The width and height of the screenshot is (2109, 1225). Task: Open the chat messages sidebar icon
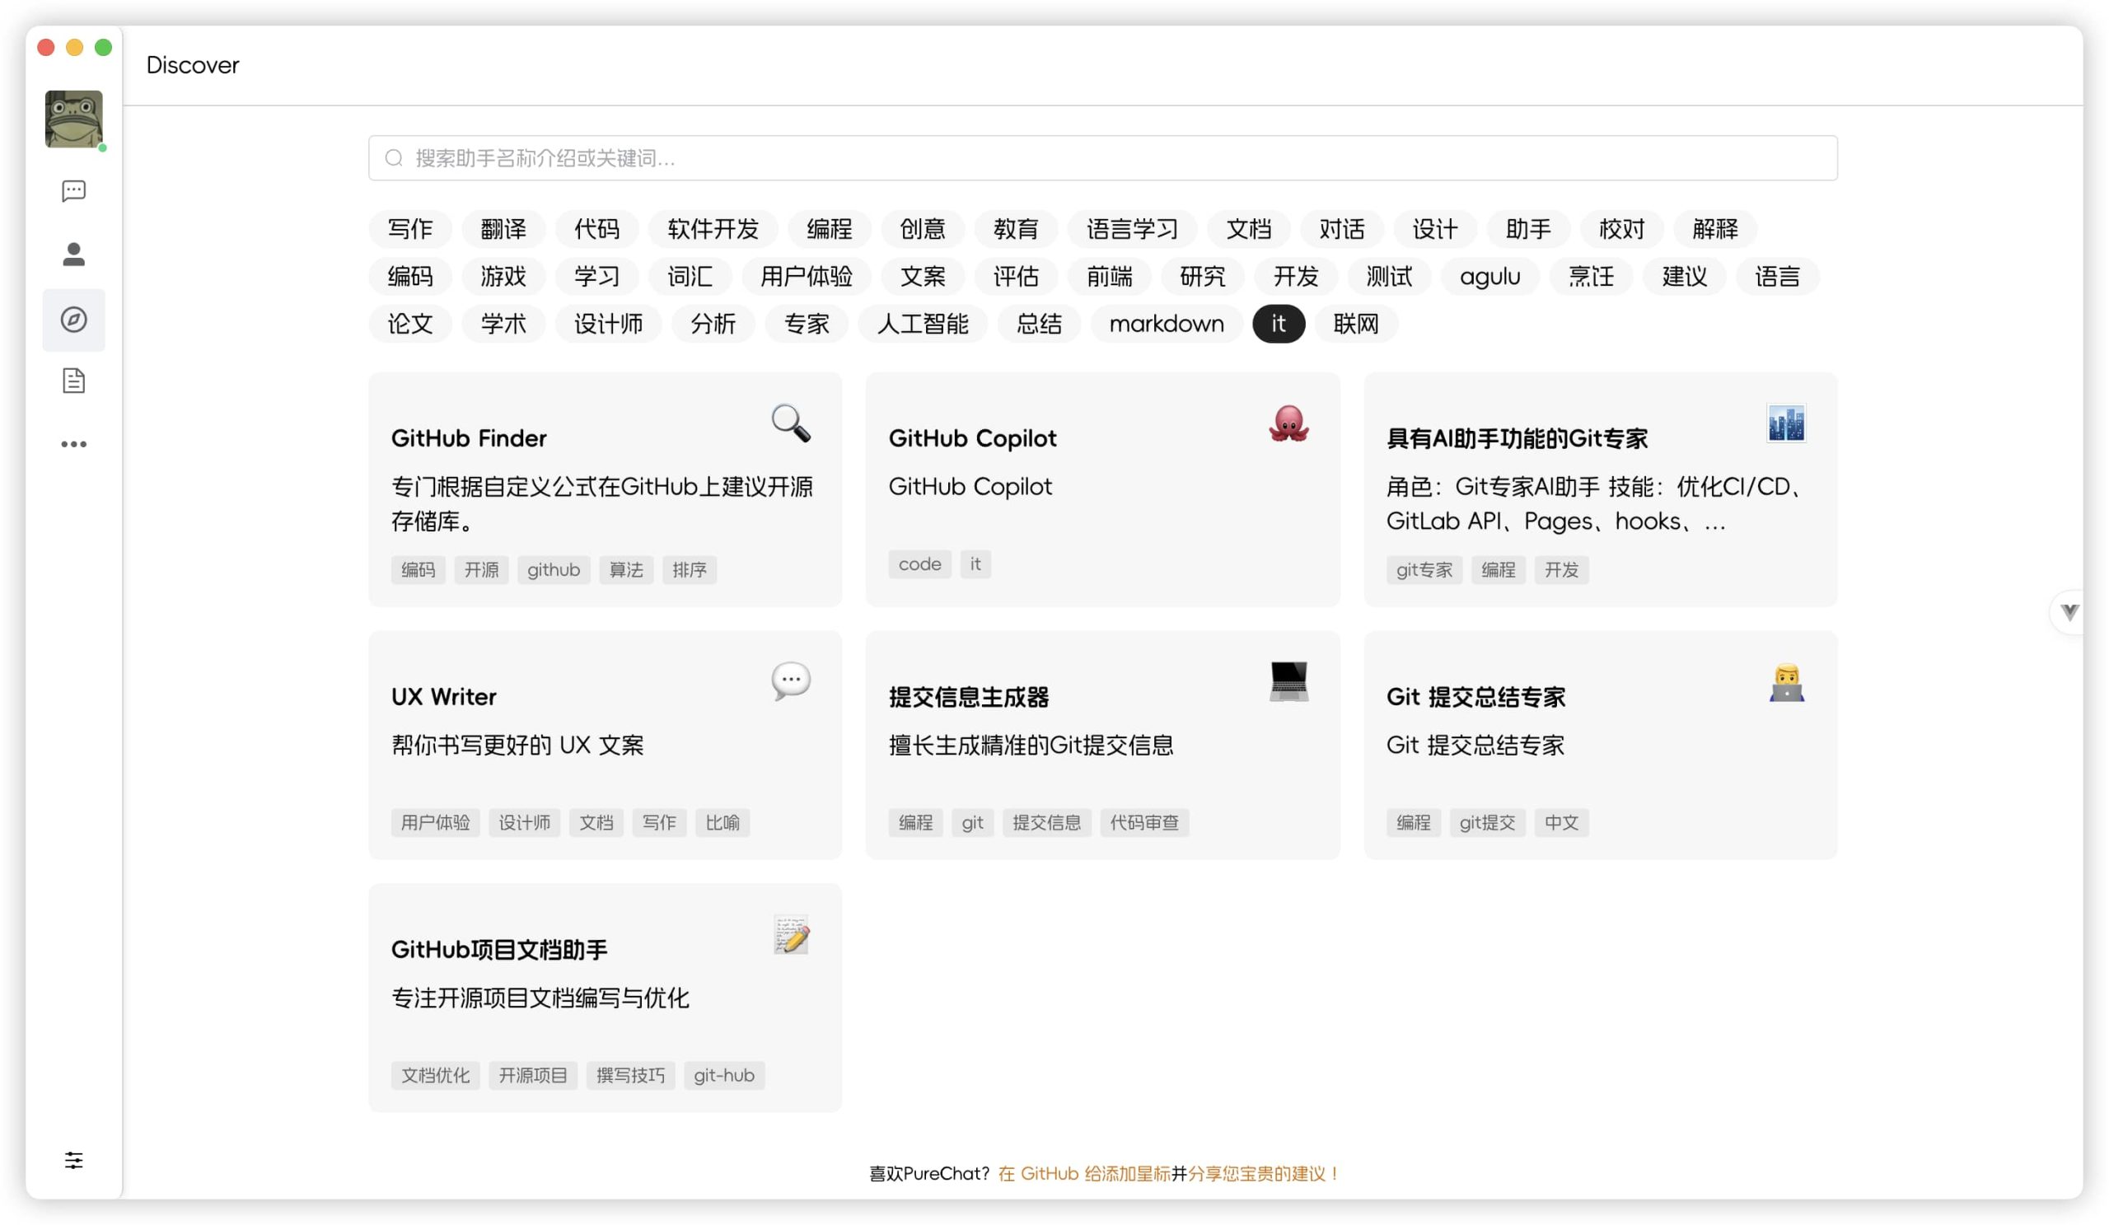point(73,191)
